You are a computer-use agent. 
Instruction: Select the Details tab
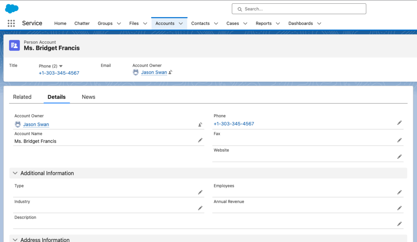(x=57, y=97)
